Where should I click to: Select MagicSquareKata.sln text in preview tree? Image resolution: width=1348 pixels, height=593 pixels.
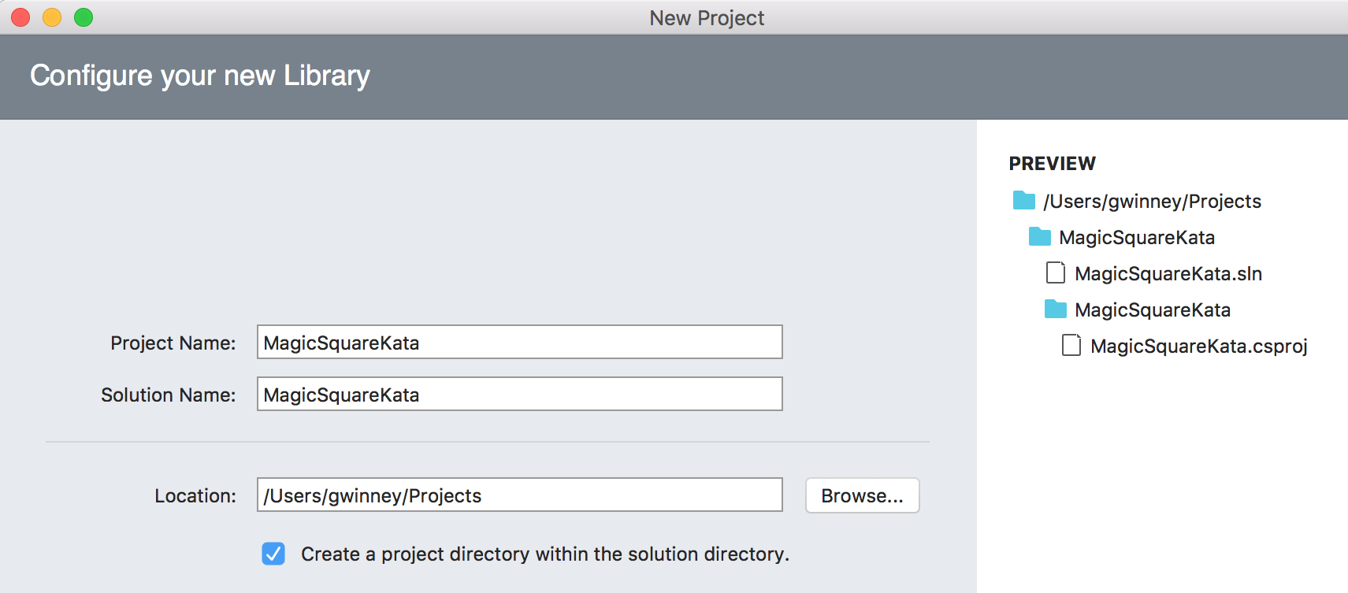click(x=1168, y=274)
